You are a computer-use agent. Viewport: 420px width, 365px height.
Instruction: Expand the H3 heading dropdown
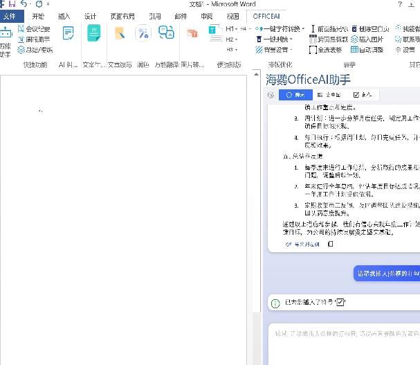pyautogui.click(x=232, y=50)
